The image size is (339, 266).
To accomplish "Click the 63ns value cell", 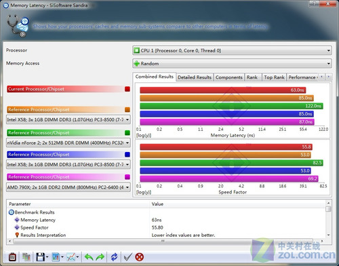I will 157,220.
